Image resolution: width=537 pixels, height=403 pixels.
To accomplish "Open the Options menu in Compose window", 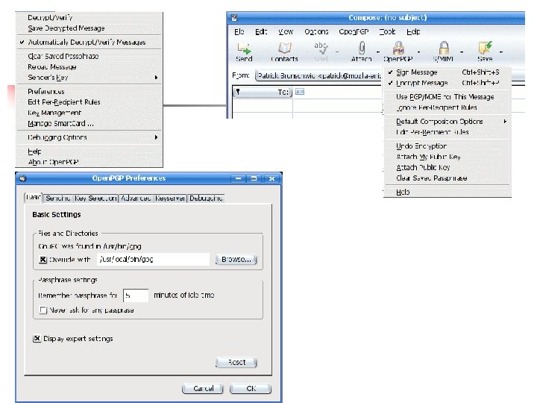I will (316, 32).
